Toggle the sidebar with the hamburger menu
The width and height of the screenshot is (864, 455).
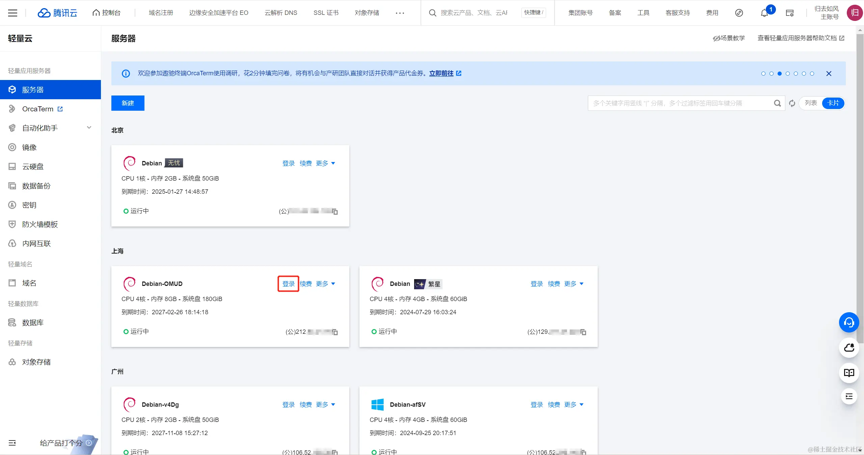12,13
